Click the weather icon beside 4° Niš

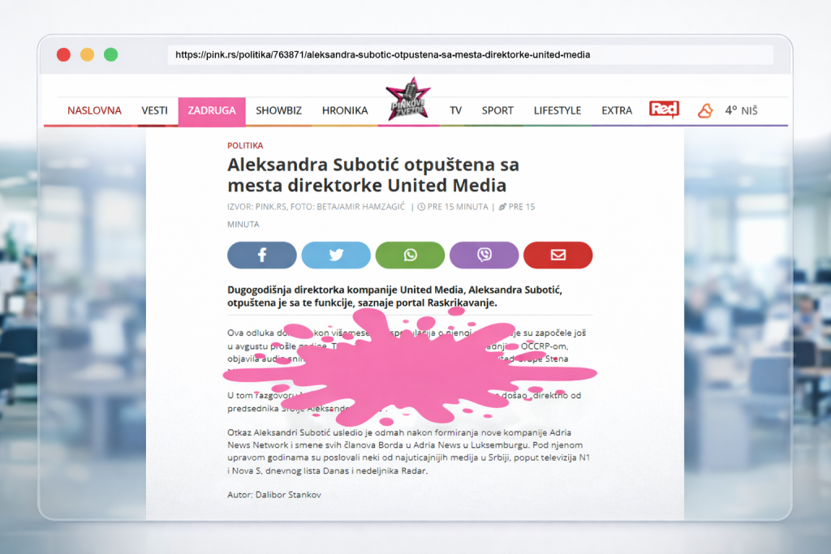click(705, 110)
